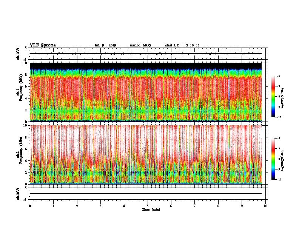
Task: Click the flat ch.3 voltage trace line
Action: (146, 194)
